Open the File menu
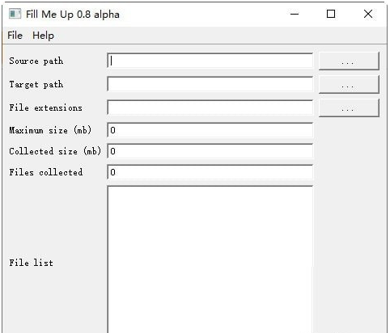Viewport: 390px width, 333px height. point(15,36)
